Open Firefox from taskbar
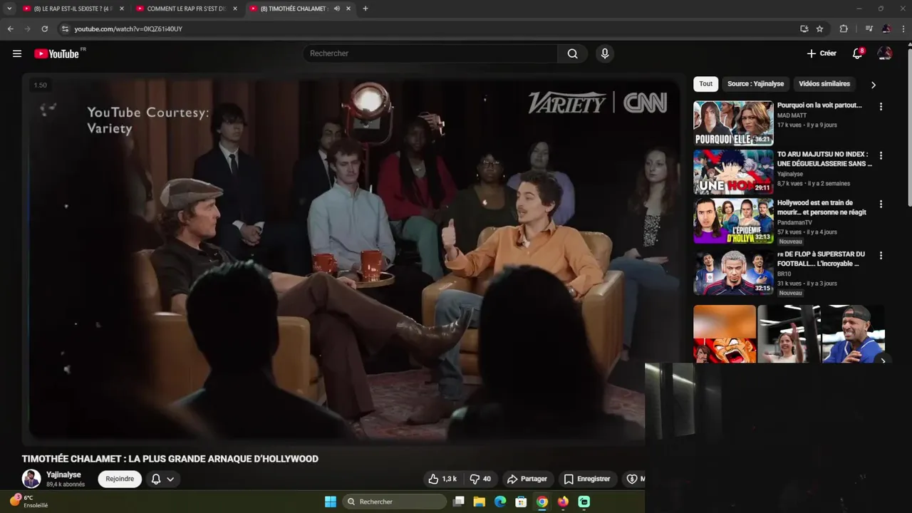 563,502
